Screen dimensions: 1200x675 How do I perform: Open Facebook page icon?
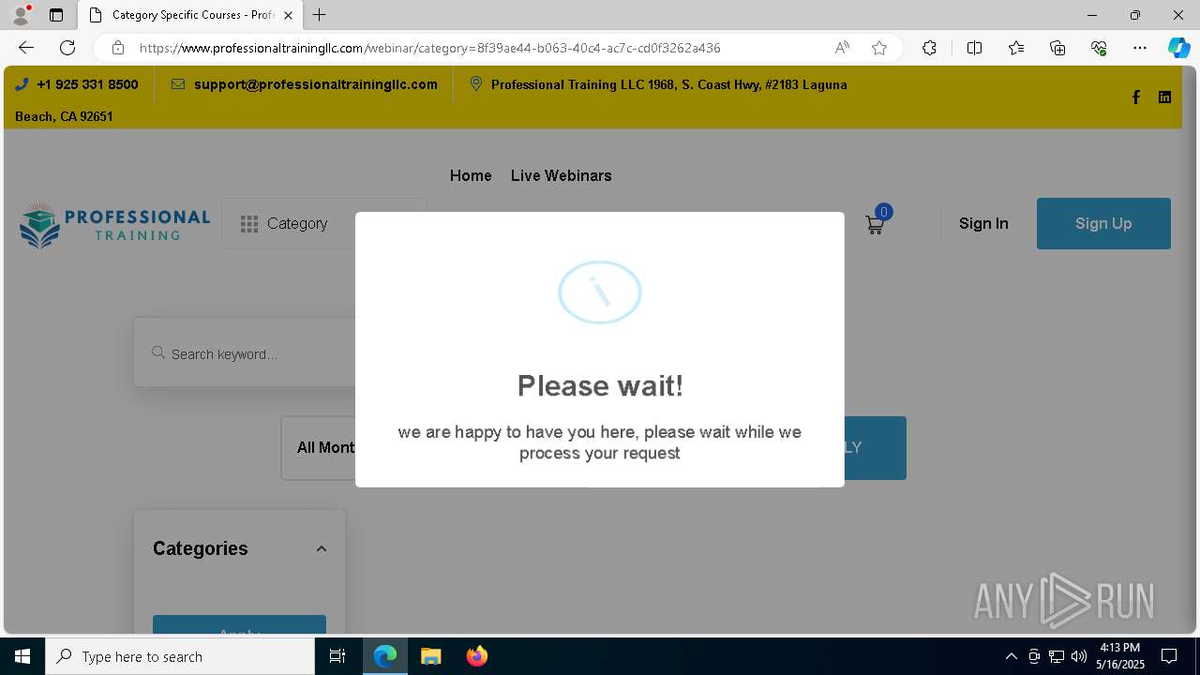pos(1135,97)
